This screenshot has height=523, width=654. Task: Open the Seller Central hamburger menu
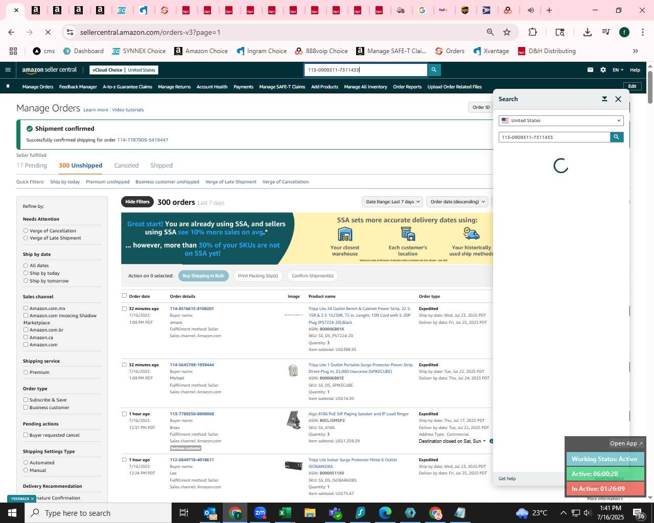(x=8, y=70)
